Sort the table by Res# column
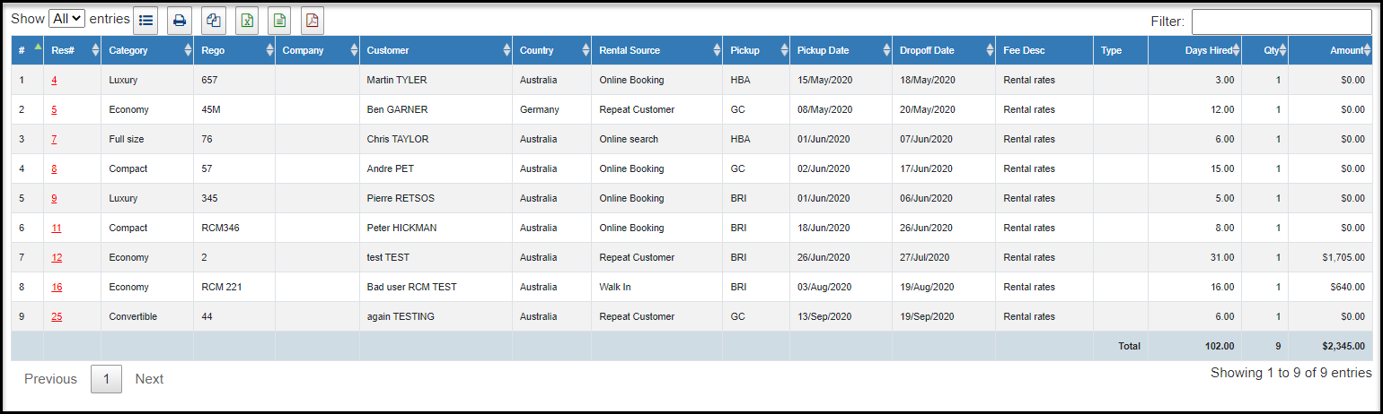Screen dimensions: 1383x414 72,50
